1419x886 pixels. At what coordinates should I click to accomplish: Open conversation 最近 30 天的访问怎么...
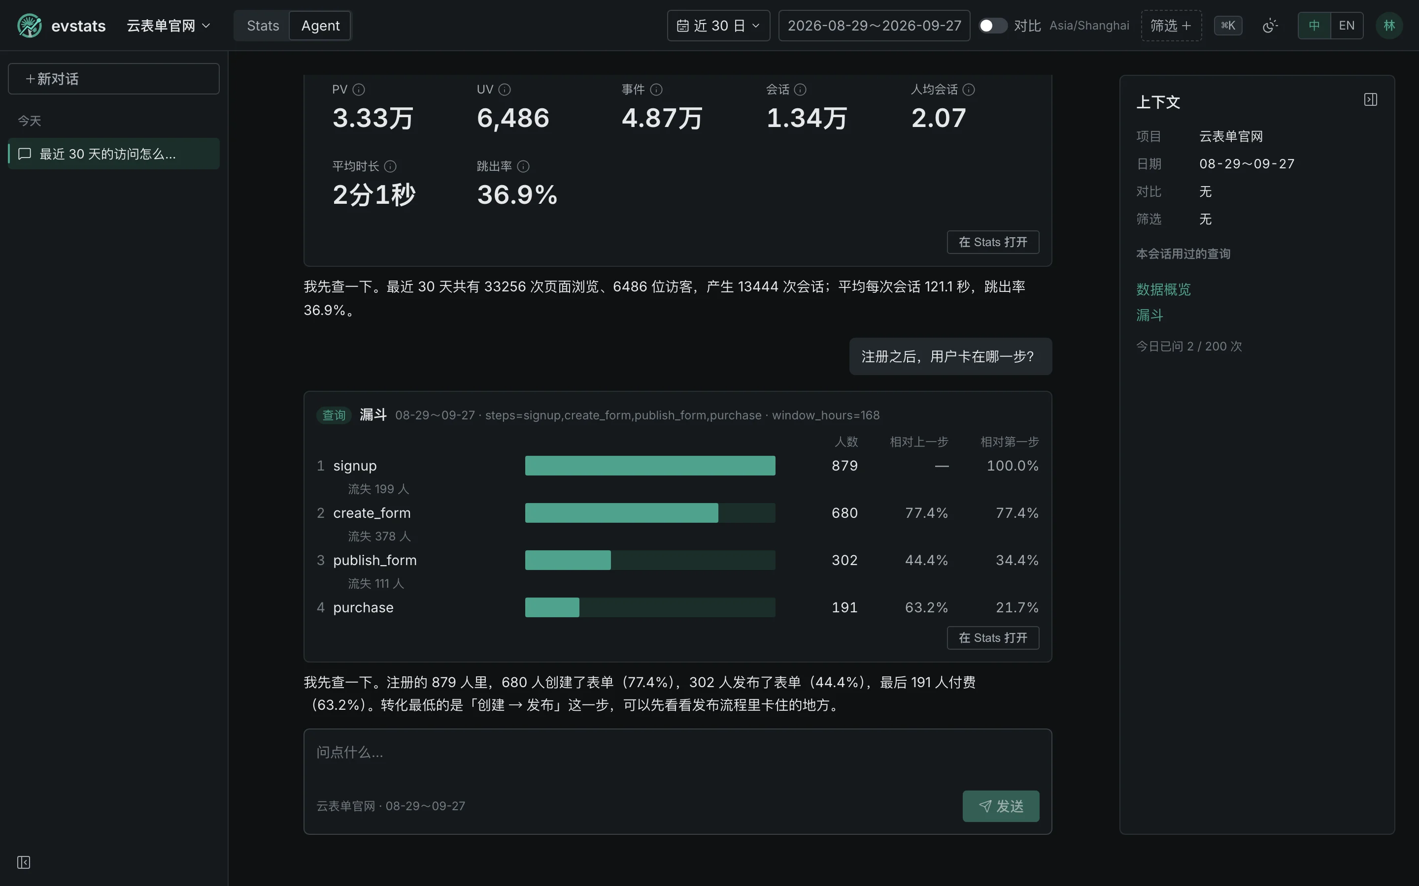coord(114,154)
